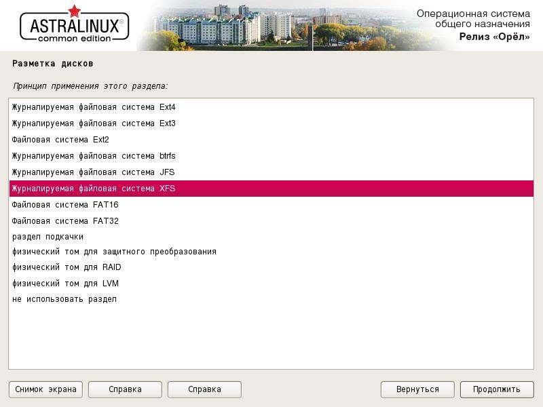Click the city panorama banner image
This screenshot has width=543, height=407.
pos(271,26)
